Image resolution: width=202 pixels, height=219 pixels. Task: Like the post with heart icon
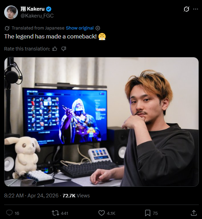102,213
